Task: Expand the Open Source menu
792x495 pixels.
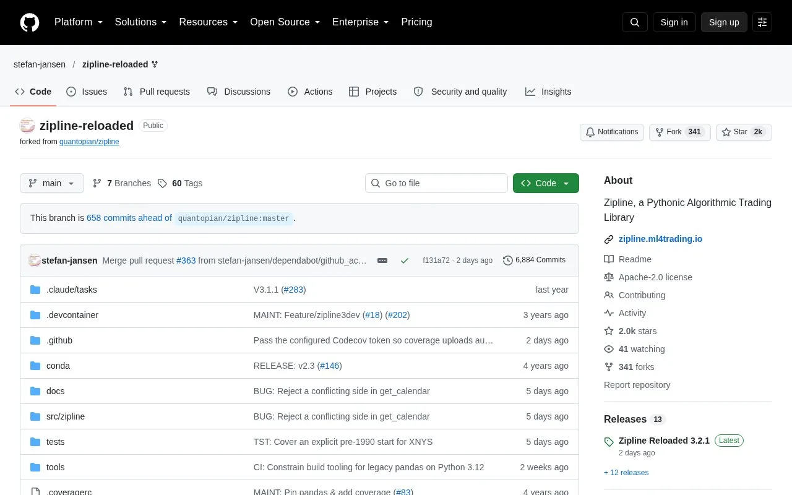Action: (285, 22)
